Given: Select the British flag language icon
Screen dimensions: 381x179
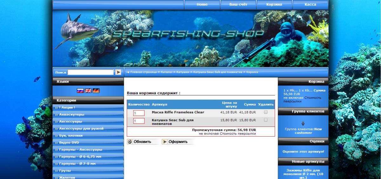Looking at the screenshot, I should [x=88, y=90].
